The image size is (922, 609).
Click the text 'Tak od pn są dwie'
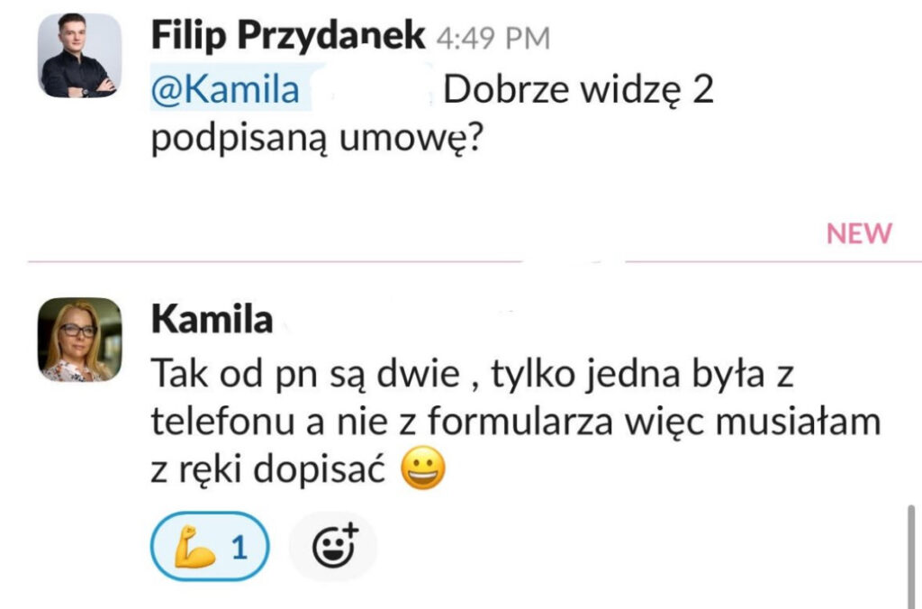[305, 374]
